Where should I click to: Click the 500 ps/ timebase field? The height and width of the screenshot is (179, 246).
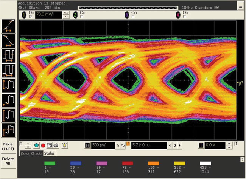pos(103,145)
